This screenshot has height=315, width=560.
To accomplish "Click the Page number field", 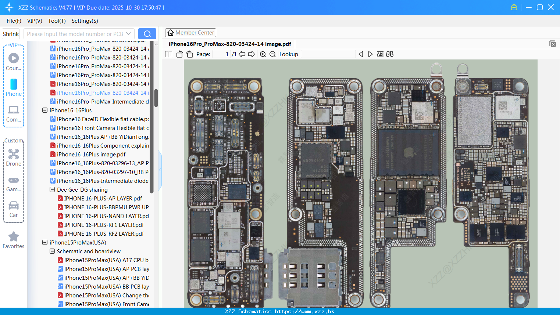I will [x=221, y=54].
